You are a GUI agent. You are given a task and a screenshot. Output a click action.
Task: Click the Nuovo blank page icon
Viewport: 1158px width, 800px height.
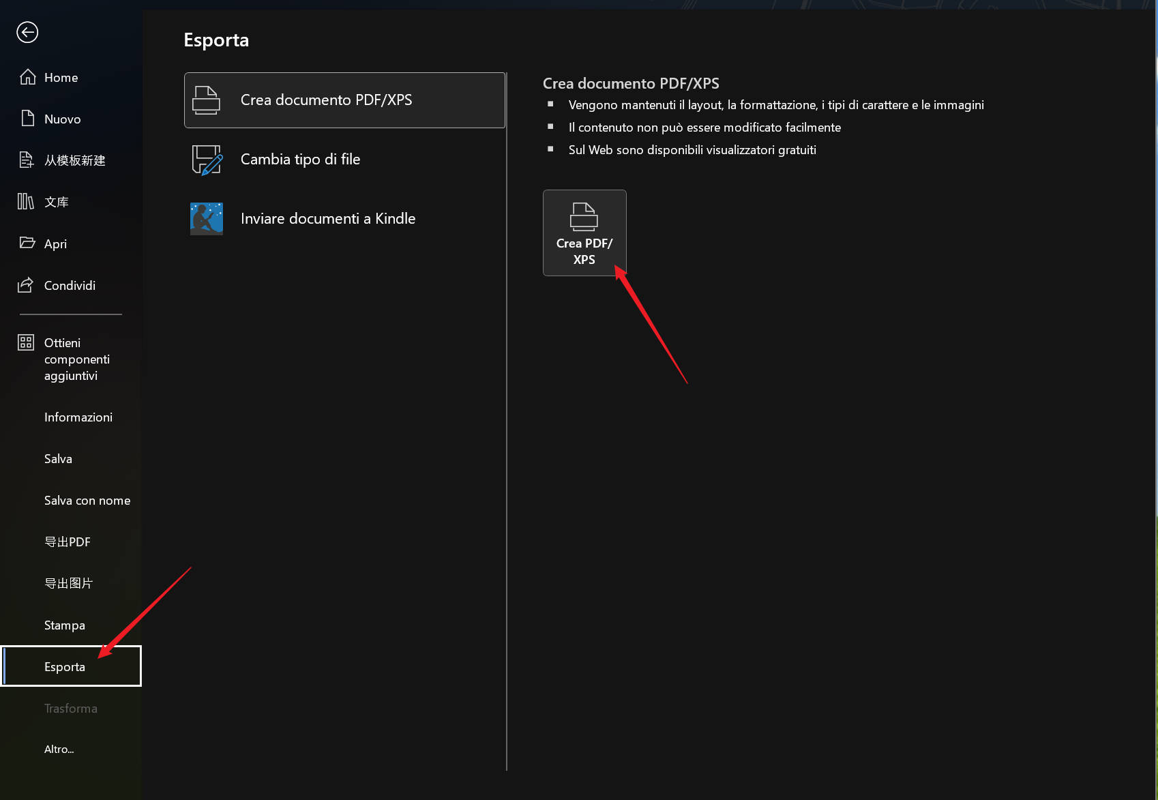(27, 119)
